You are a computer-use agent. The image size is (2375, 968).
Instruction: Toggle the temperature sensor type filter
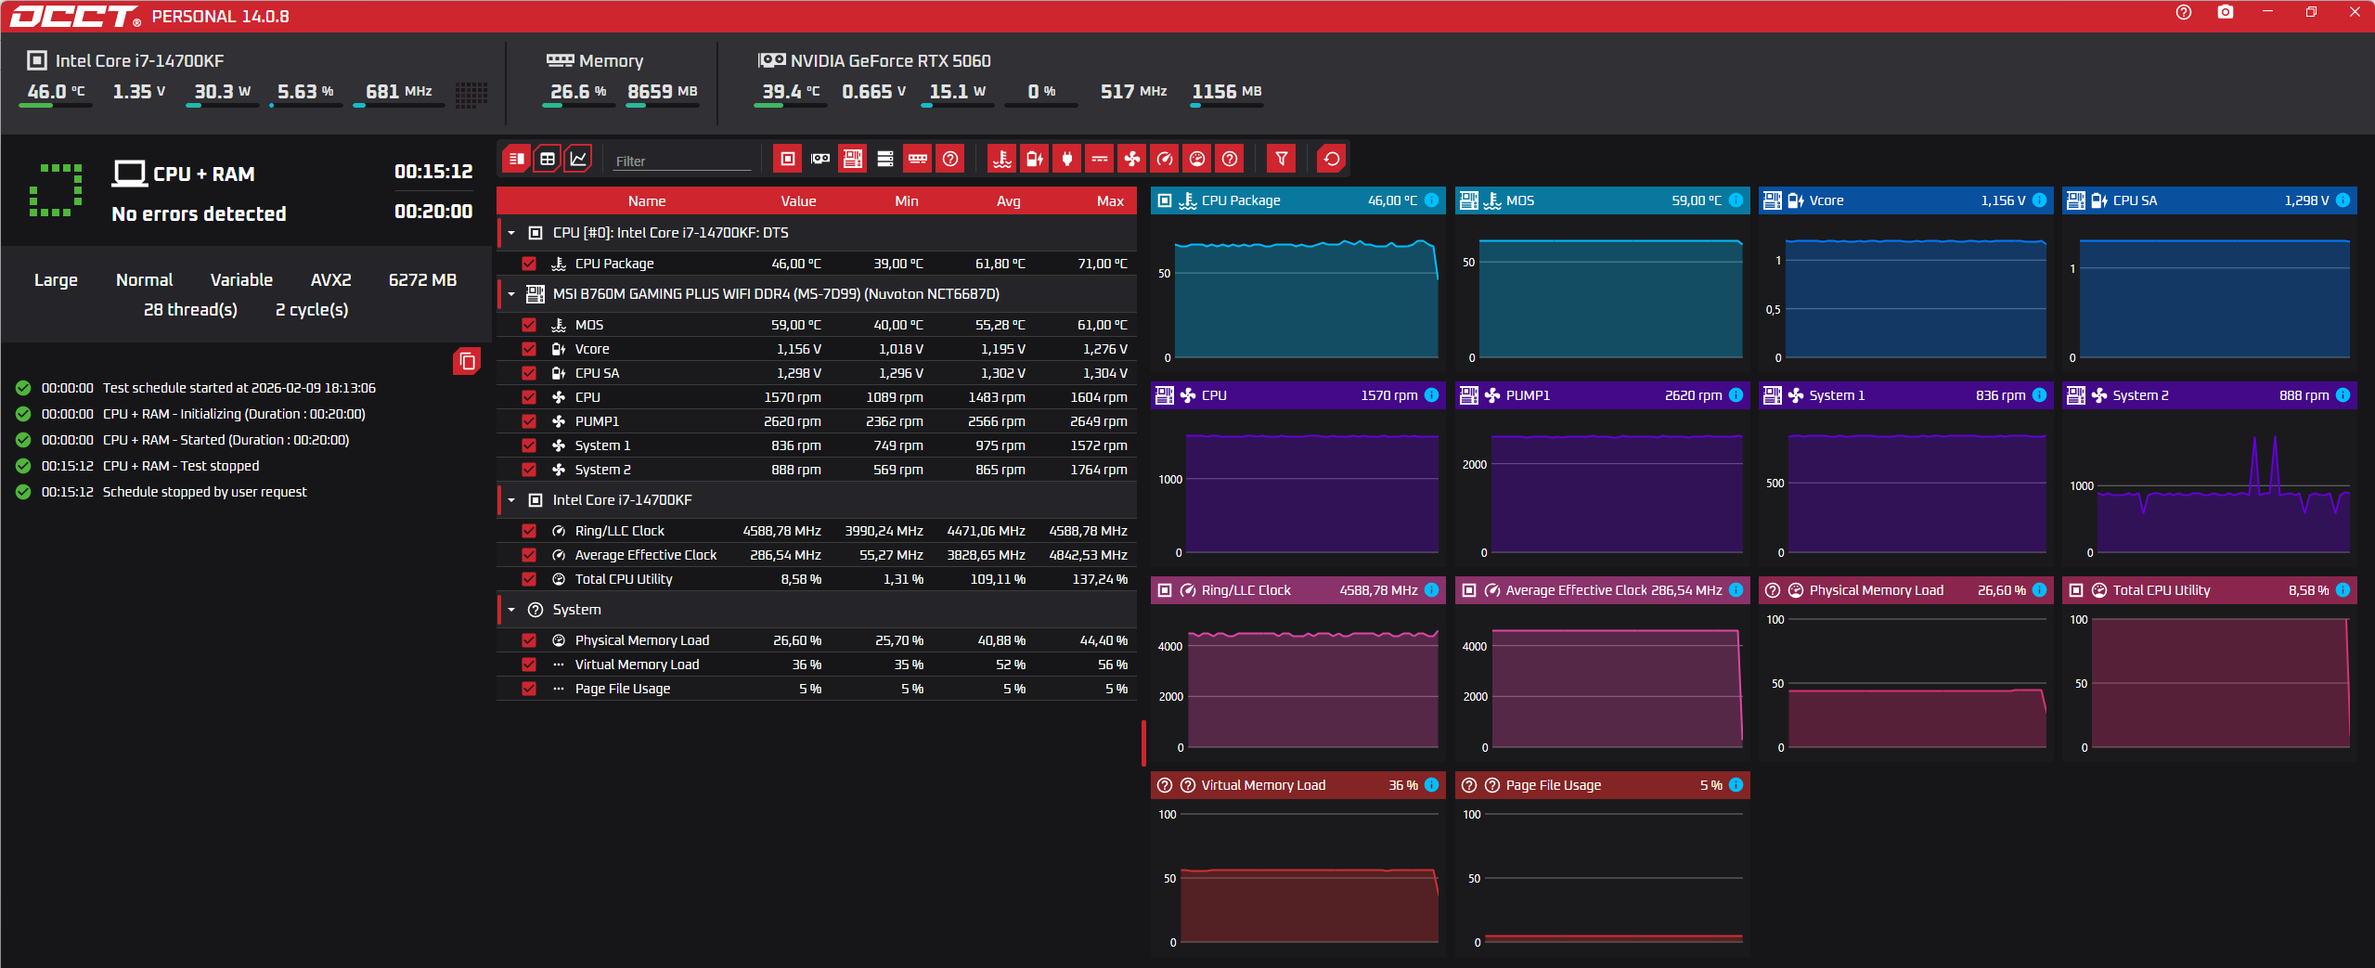click(1002, 159)
